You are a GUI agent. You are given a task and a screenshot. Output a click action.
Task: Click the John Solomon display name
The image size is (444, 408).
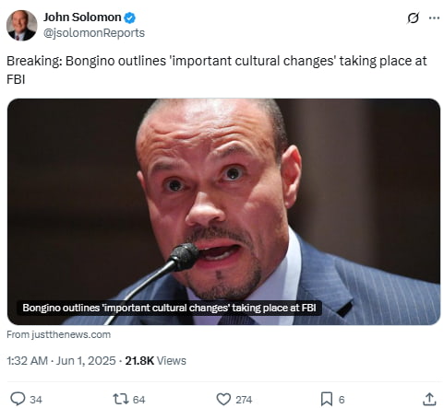pyautogui.click(x=82, y=17)
